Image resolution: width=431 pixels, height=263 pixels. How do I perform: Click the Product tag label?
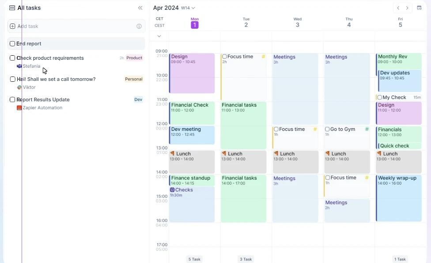click(x=134, y=58)
